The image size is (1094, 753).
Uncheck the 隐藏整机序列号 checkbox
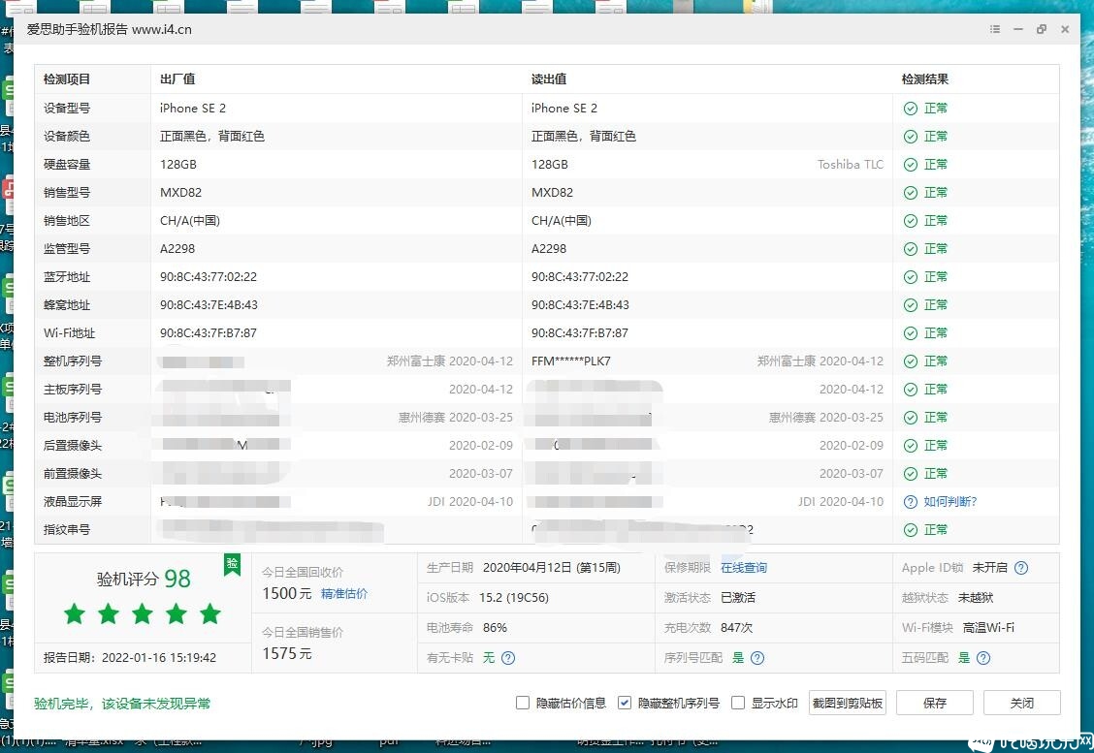625,703
